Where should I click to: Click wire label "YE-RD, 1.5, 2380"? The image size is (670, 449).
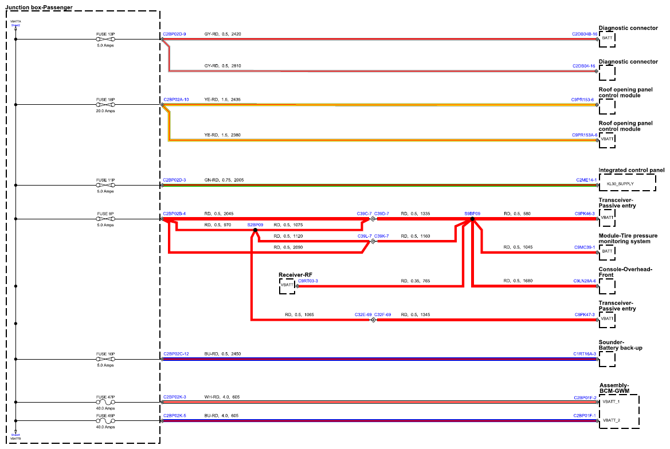pos(222,135)
